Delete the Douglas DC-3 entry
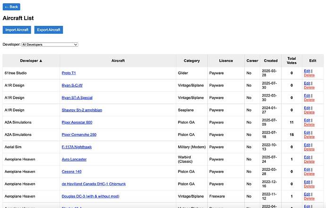326x208 pixels. coord(309,198)
